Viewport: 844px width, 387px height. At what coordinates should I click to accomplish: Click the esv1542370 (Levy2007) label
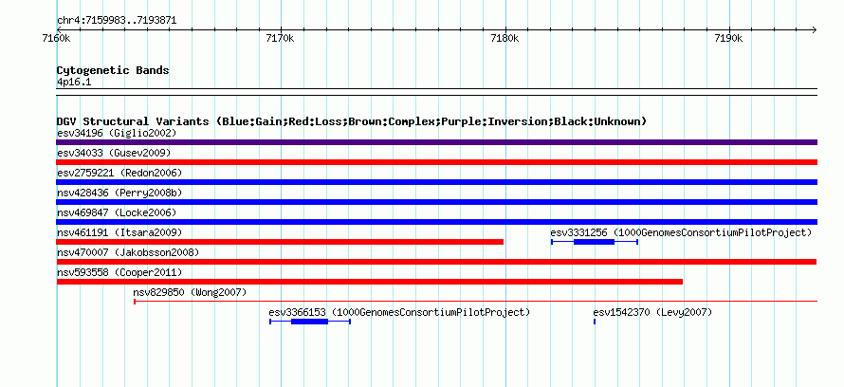click(652, 312)
